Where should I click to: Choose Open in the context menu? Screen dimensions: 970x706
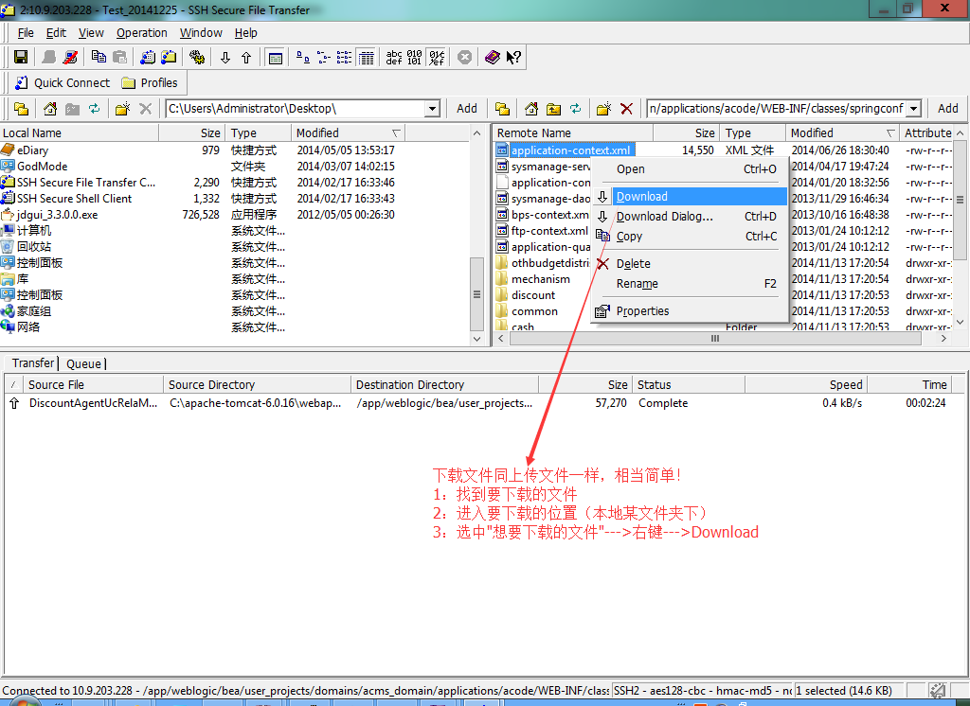pyautogui.click(x=690, y=169)
